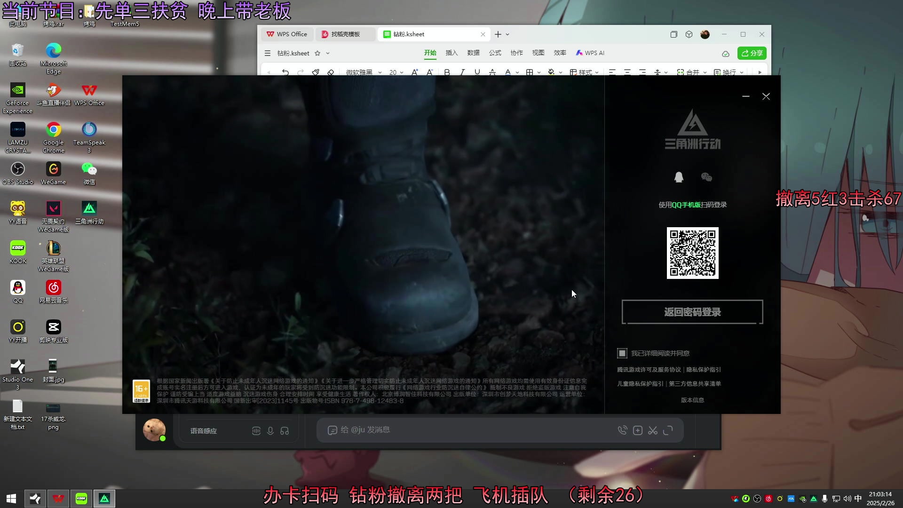Click volume speaker icon in system tray
The image size is (903, 508).
(848, 499)
